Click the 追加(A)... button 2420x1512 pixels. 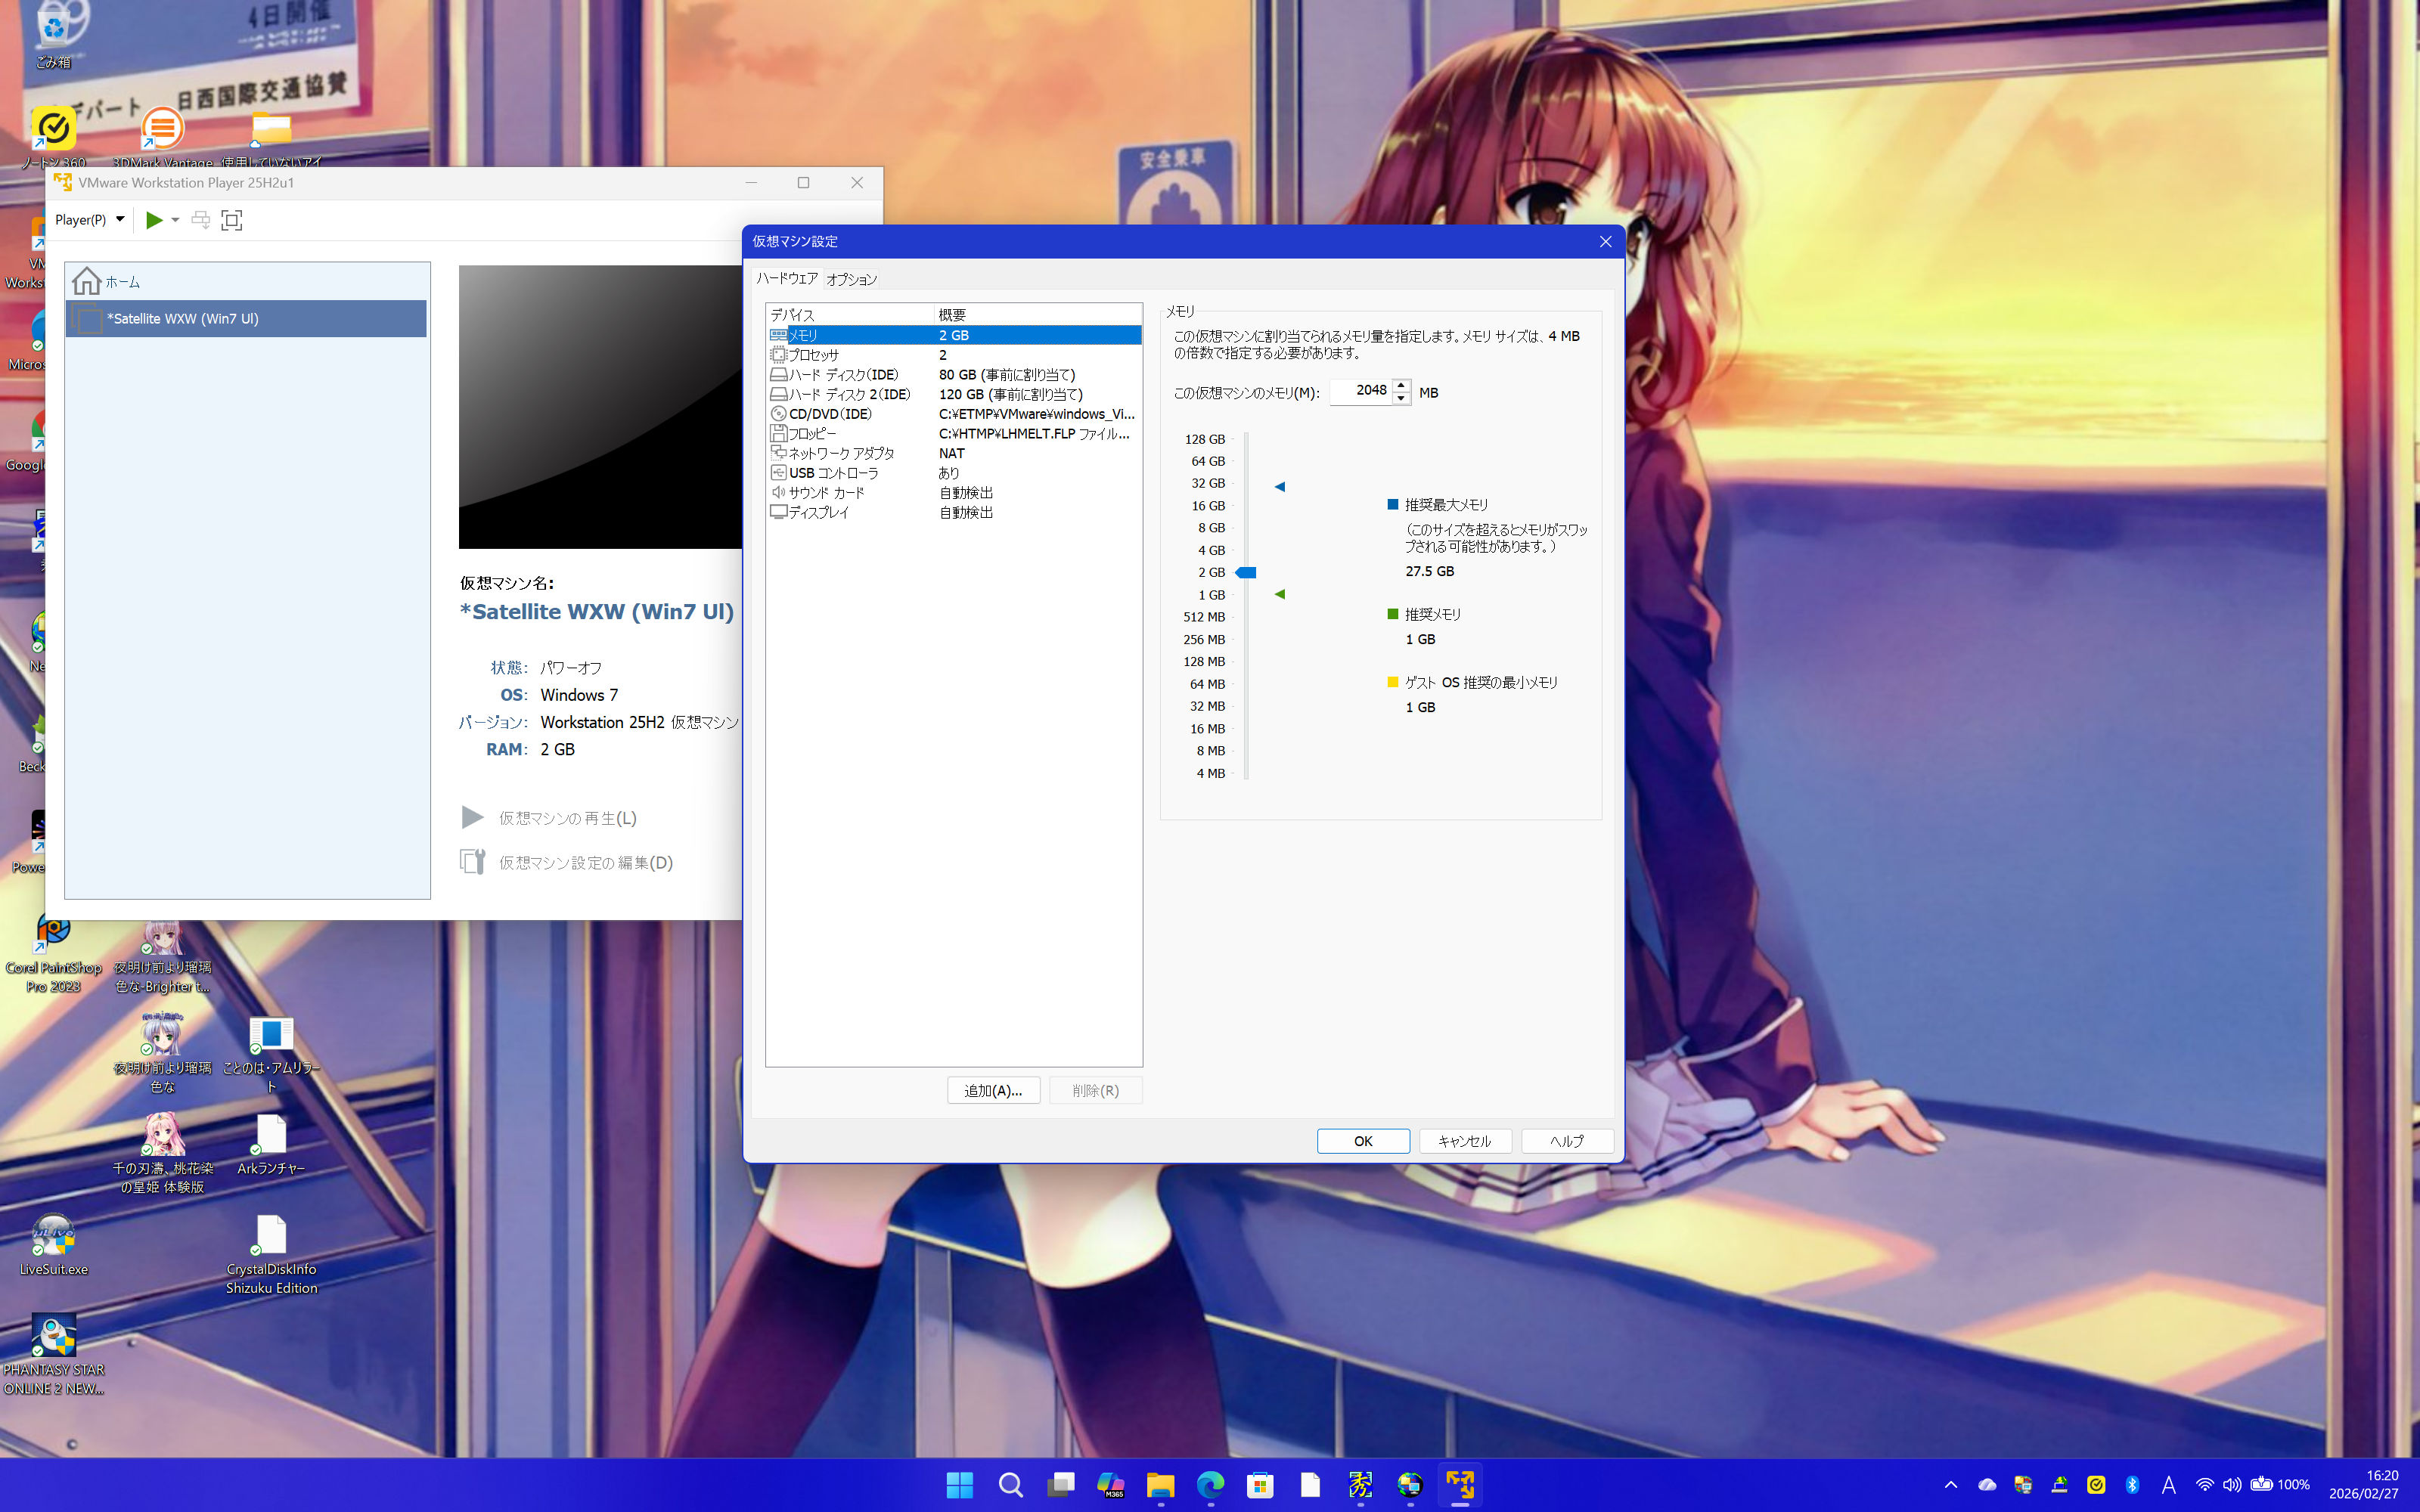pos(992,1090)
